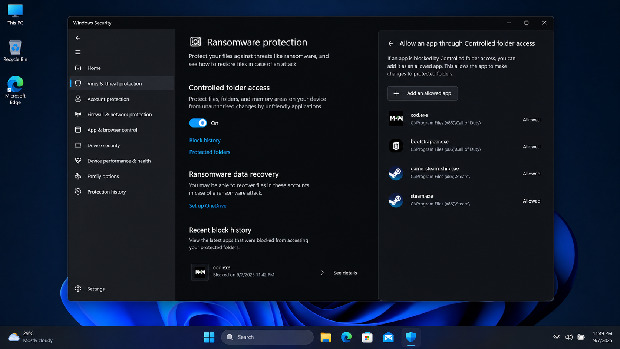This screenshot has height=349, width=620.
Task: Open the Block history link
Action: tap(205, 141)
